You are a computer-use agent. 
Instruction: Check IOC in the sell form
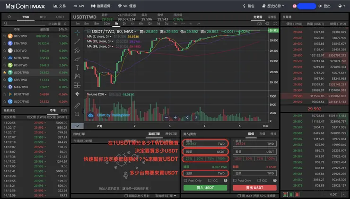click(259, 181)
